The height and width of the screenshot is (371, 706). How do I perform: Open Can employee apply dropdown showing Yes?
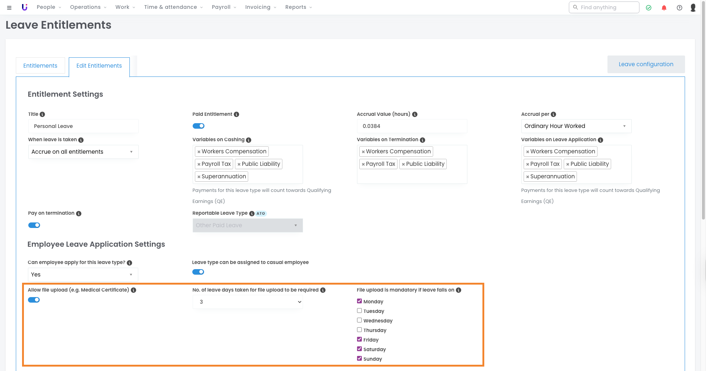pos(83,275)
